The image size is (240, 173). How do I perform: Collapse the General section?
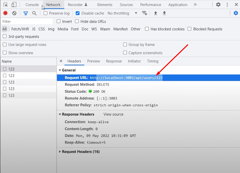60,70
